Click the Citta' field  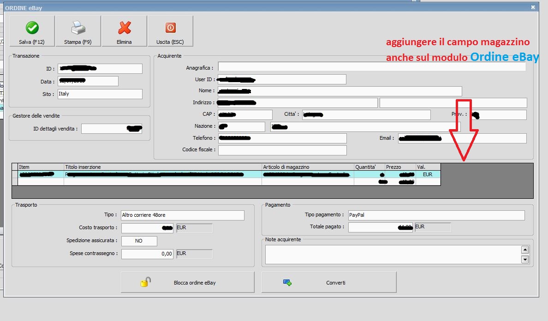(366, 114)
